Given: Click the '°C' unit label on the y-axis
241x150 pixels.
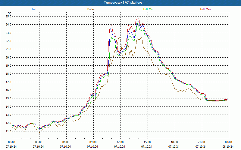Looking at the screenshot, I should tap(10, 13).
